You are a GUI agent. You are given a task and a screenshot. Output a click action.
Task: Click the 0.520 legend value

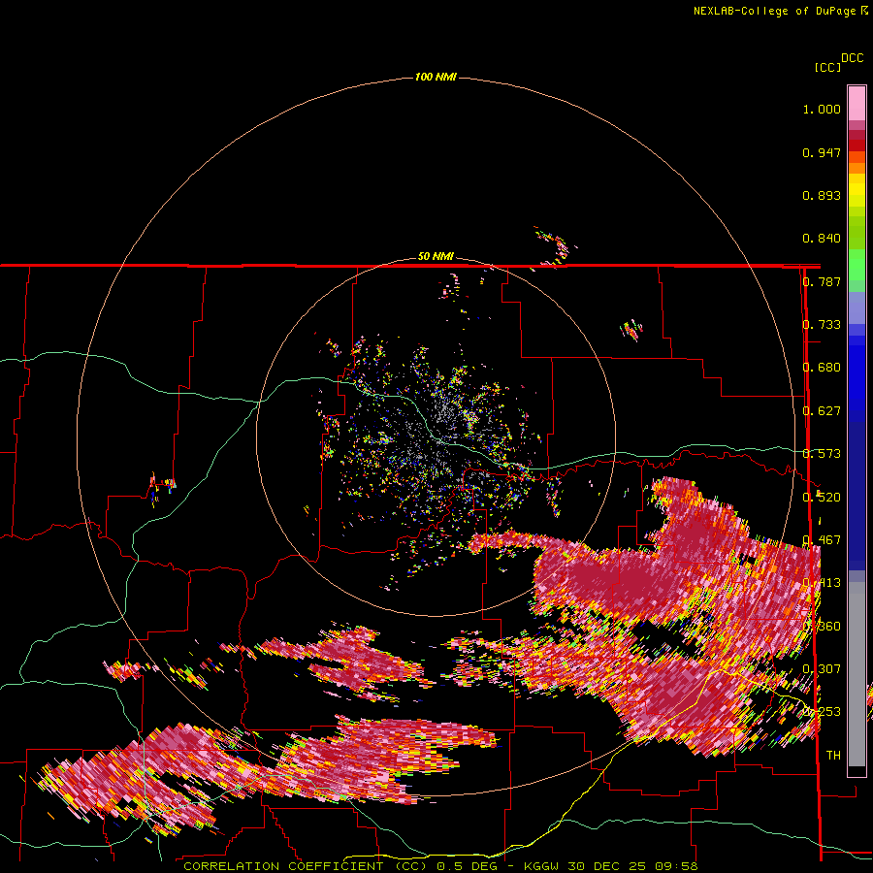(822, 497)
